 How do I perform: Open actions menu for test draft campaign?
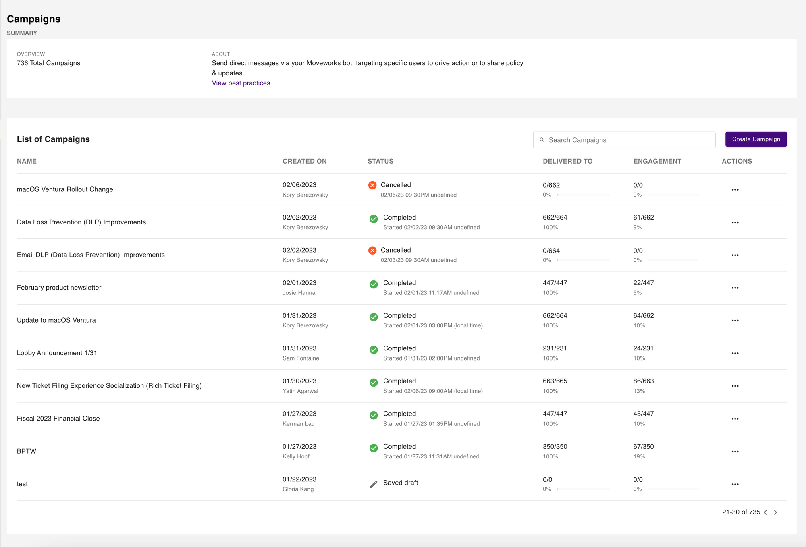(x=735, y=484)
